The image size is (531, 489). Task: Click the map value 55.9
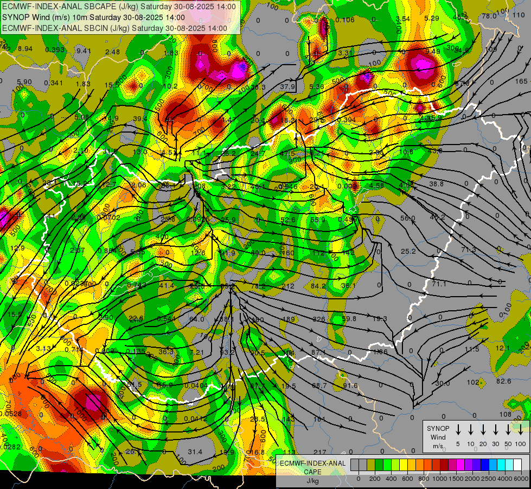[318, 220]
